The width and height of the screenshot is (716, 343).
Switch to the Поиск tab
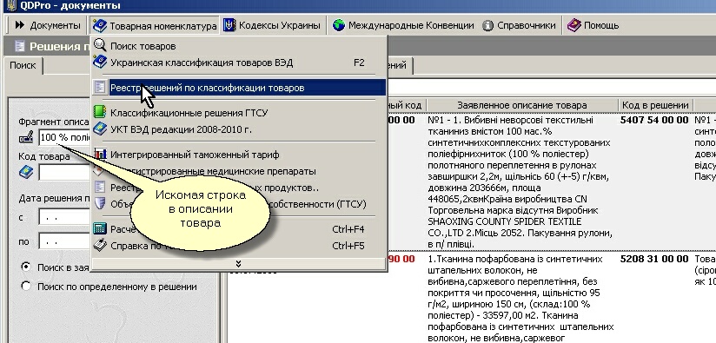23,65
